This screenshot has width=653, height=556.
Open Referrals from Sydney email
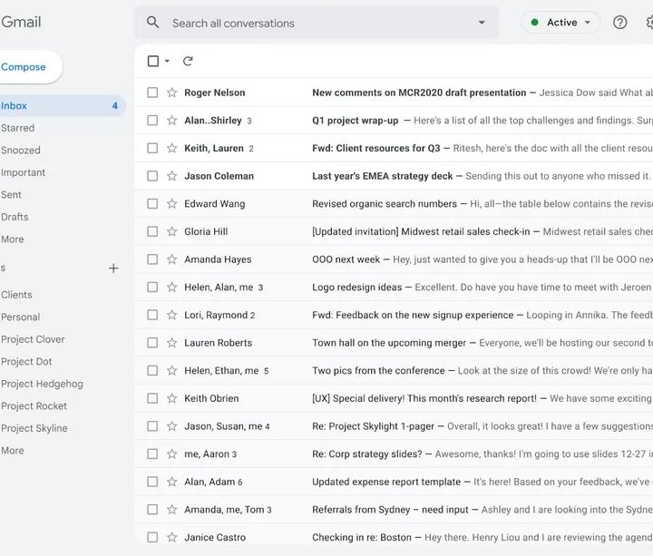394,510
